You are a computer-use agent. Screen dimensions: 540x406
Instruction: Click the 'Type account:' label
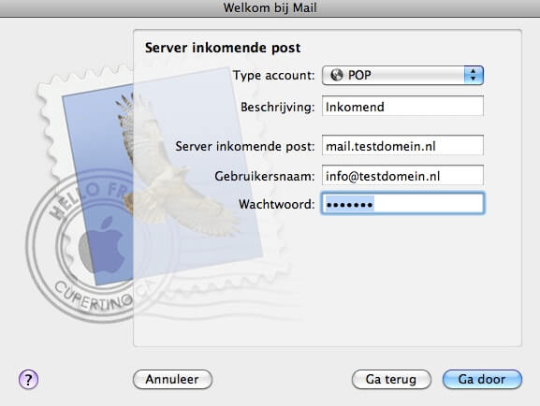(274, 75)
